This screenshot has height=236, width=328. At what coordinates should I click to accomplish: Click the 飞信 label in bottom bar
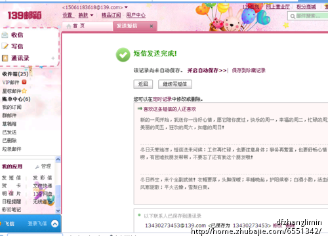click(x=9, y=224)
